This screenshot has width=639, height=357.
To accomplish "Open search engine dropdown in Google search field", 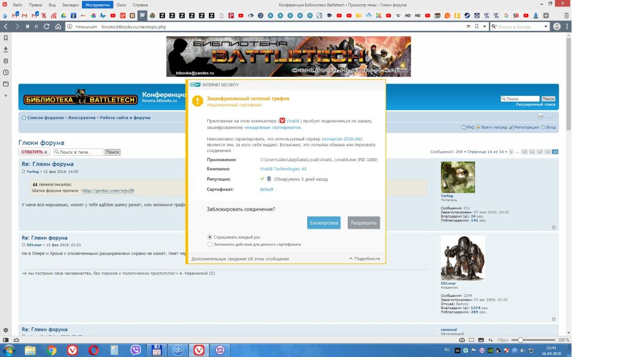I will pyautogui.click(x=495, y=27).
